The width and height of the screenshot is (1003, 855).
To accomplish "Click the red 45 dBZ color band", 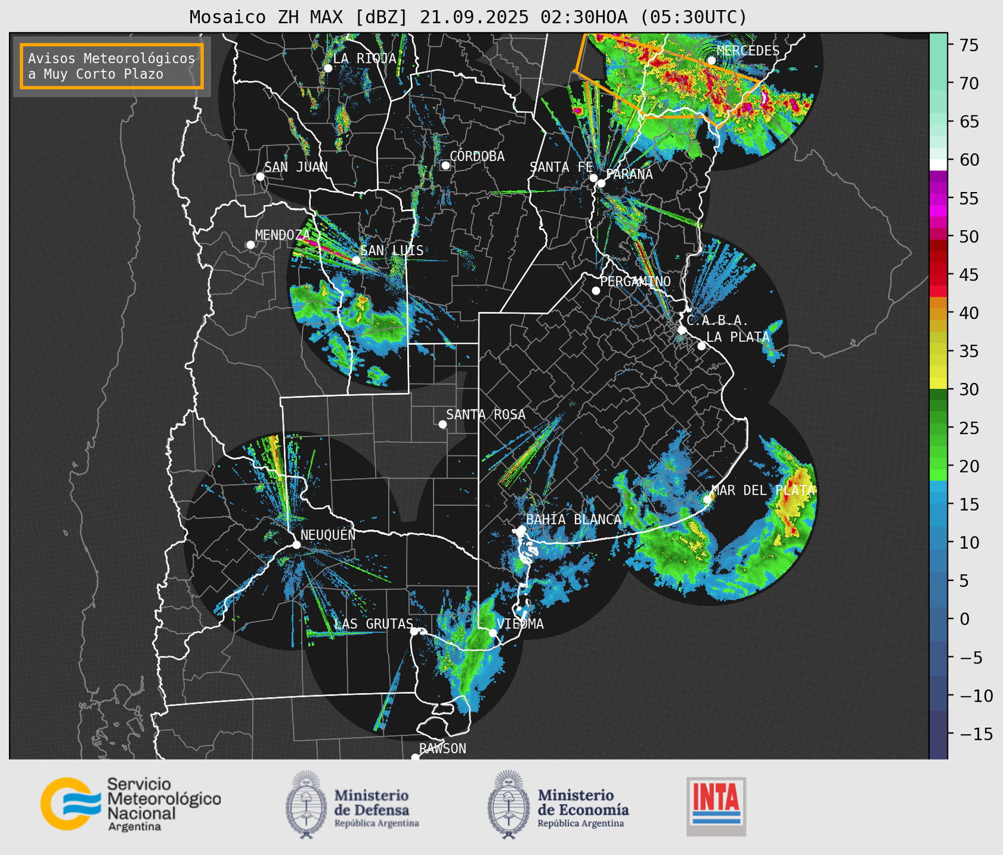I will click(938, 275).
